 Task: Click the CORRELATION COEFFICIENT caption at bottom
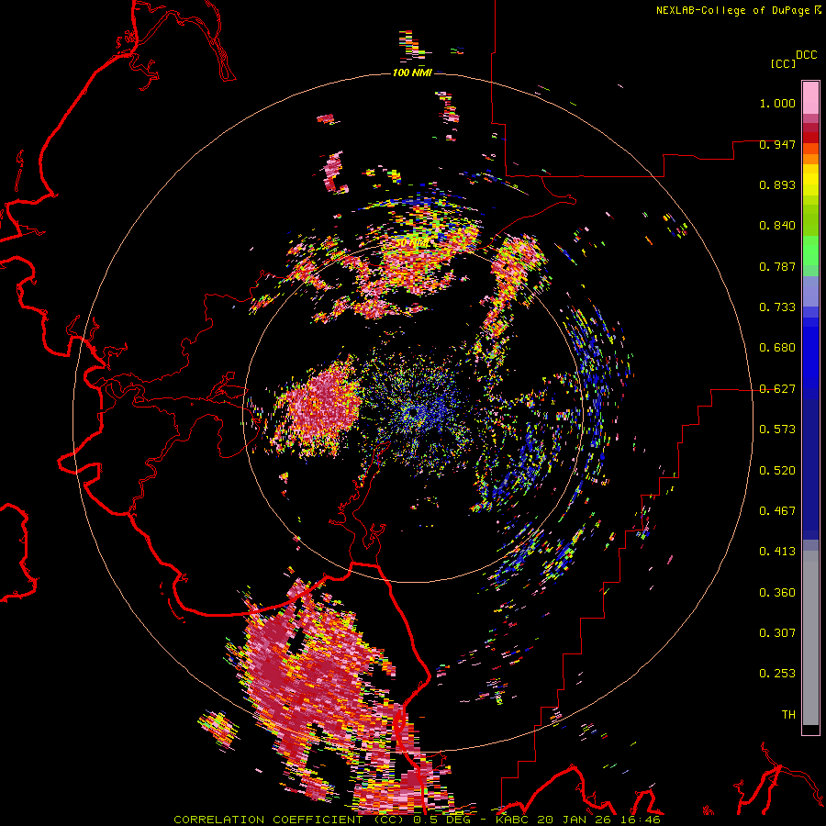288,820
